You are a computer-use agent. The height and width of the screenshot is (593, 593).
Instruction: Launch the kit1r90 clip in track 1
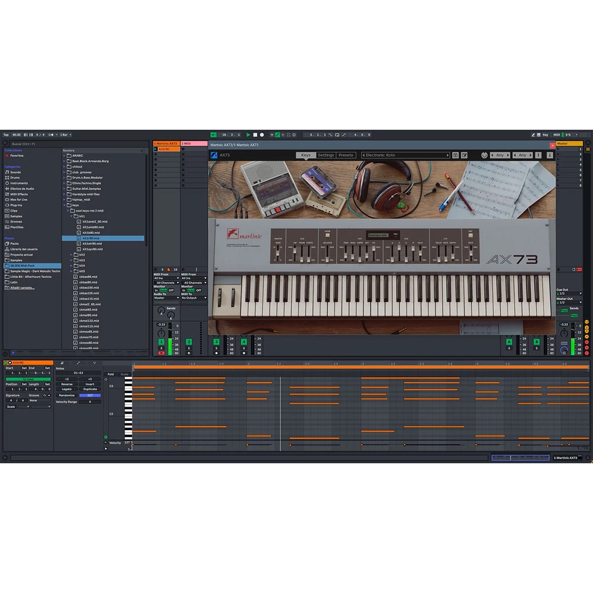click(155, 149)
